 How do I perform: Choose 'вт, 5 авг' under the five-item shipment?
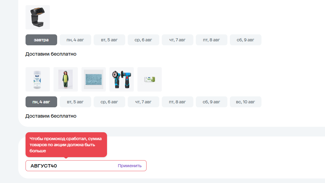click(75, 102)
